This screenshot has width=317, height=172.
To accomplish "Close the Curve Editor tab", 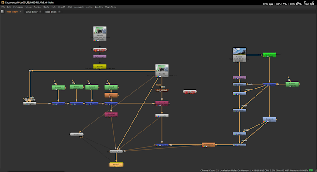I will click(40, 12).
